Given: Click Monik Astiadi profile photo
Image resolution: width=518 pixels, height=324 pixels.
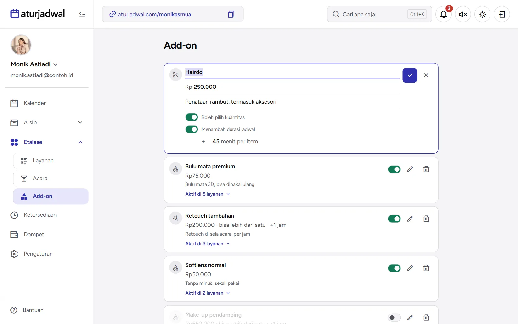Looking at the screenshot, I should pyautogui.click(x=21, y=45).
